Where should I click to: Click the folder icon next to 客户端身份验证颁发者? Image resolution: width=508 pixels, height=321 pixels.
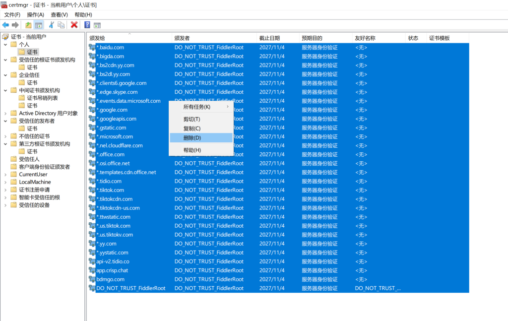click(13, 167)
